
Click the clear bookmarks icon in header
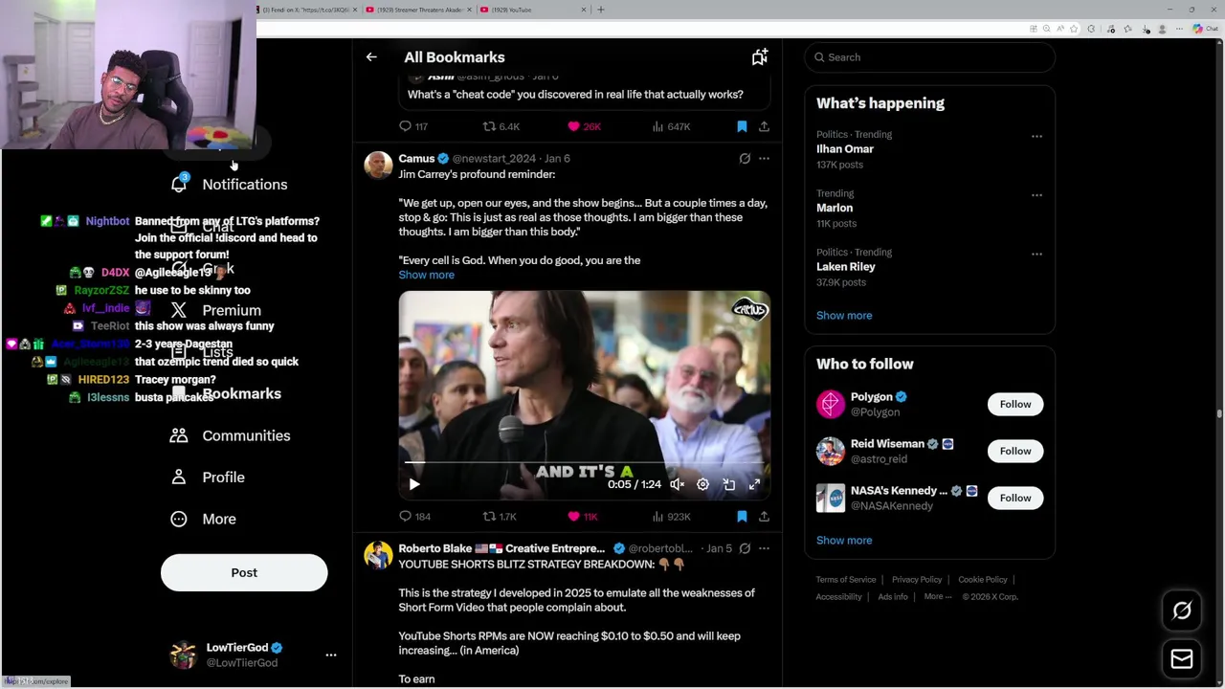point(759,57)
